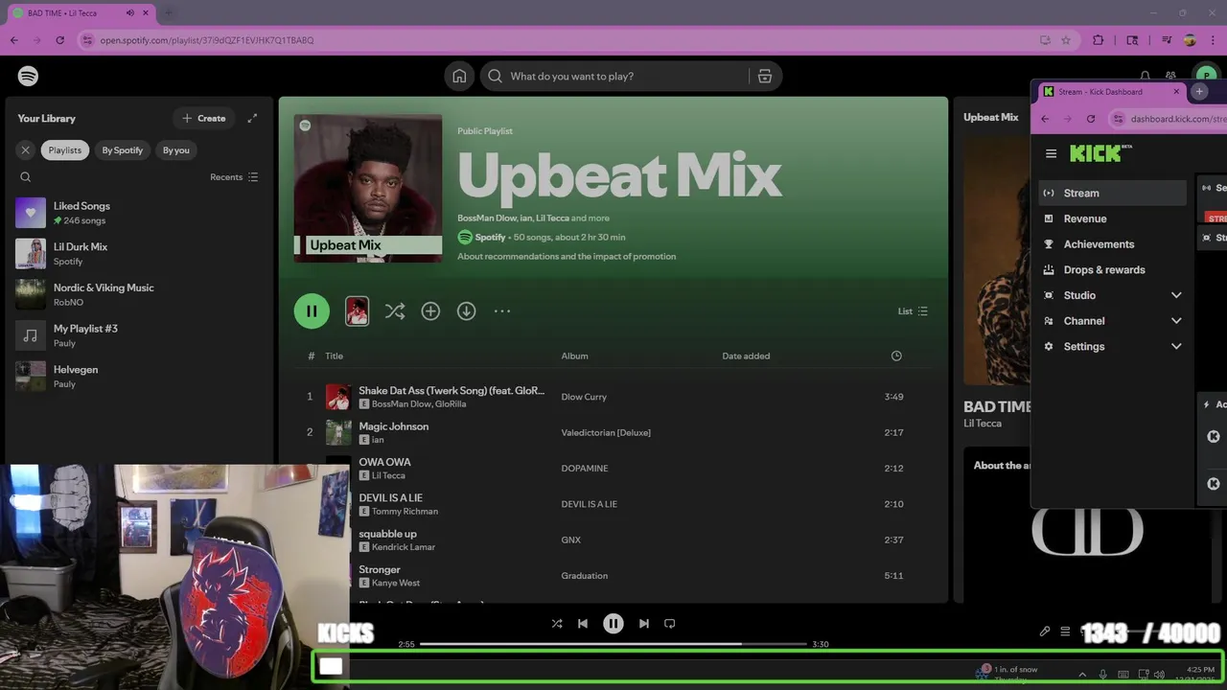Filter library By you

175,149
